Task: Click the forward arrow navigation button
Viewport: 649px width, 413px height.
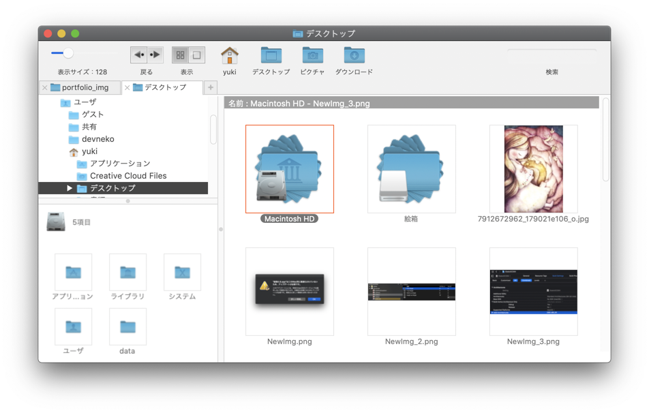Action: (x=155, y=55)
